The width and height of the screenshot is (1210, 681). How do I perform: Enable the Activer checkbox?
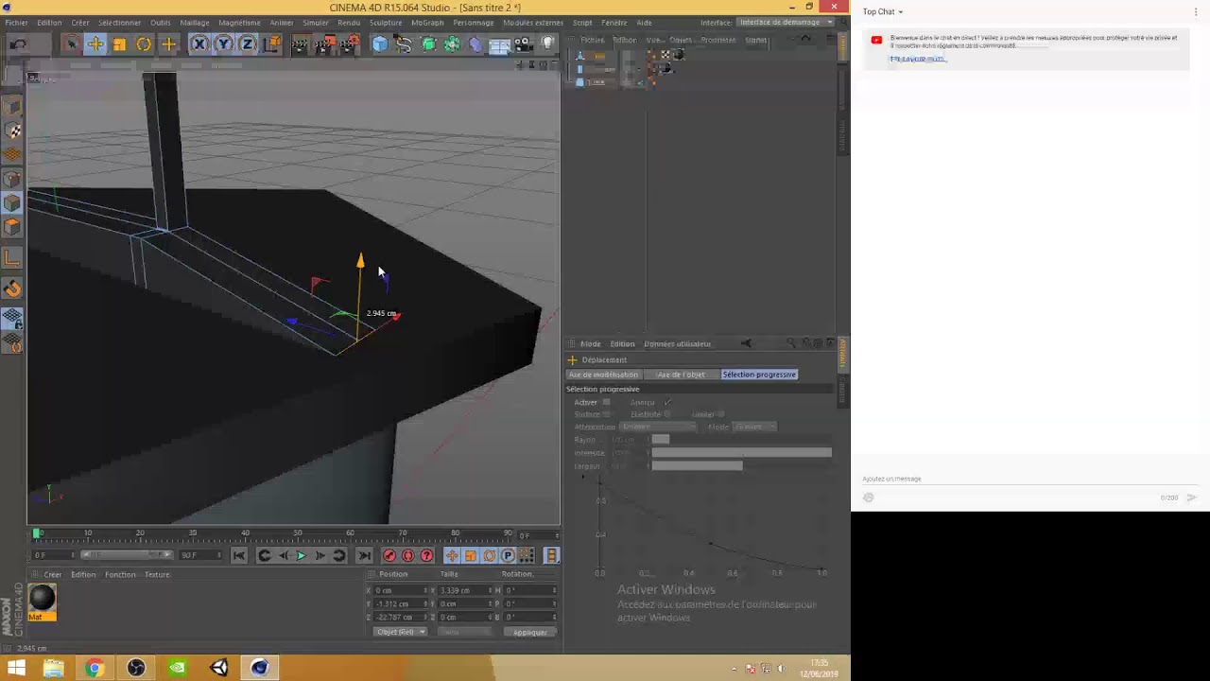pos(607,402)
